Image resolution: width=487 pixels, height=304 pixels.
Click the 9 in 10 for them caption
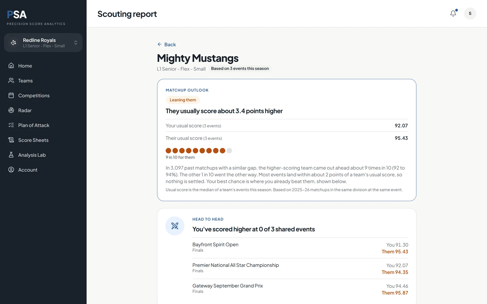[x=180, y=157]
